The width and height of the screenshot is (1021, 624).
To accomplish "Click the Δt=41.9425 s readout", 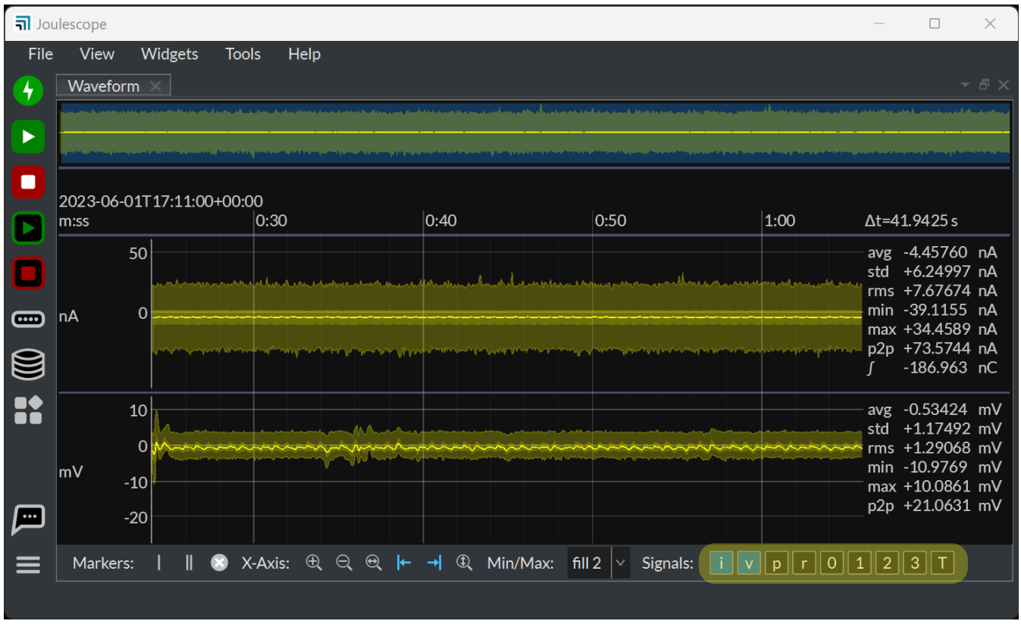I will coord(911,220).
